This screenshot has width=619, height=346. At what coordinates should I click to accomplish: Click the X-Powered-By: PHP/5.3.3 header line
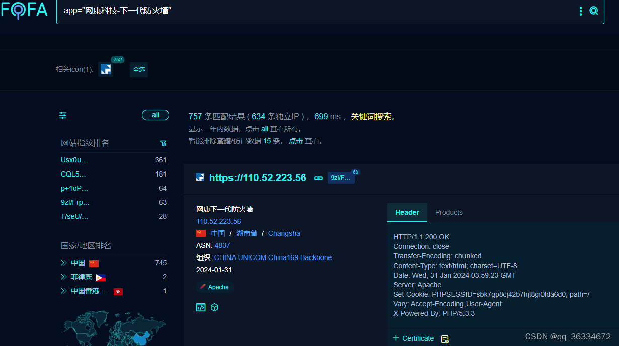[x=434, y=313]
